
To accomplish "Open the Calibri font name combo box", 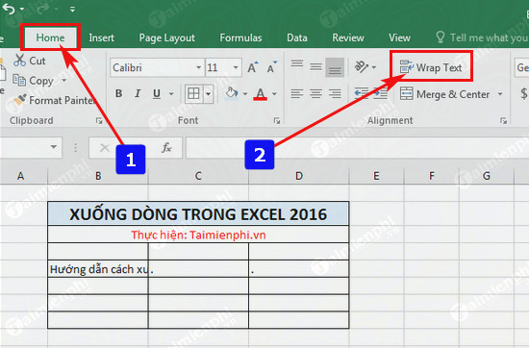I will point(157,67).
